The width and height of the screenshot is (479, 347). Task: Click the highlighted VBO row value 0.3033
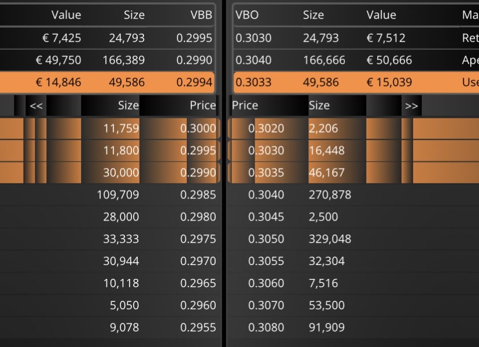[253, 83]
